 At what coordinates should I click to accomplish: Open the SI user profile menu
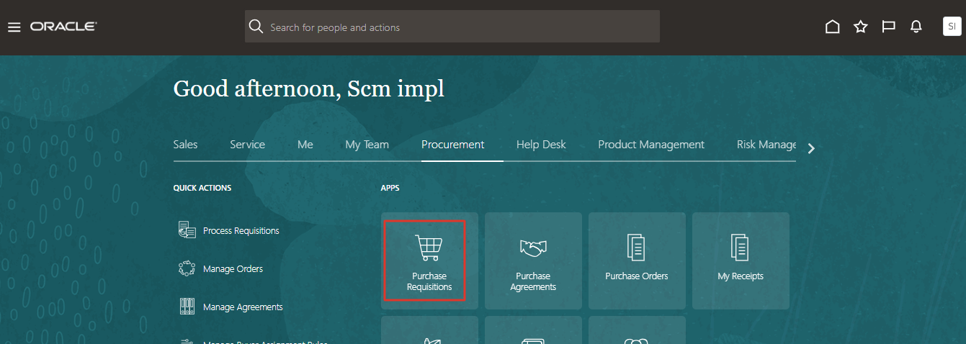(952, 27)
